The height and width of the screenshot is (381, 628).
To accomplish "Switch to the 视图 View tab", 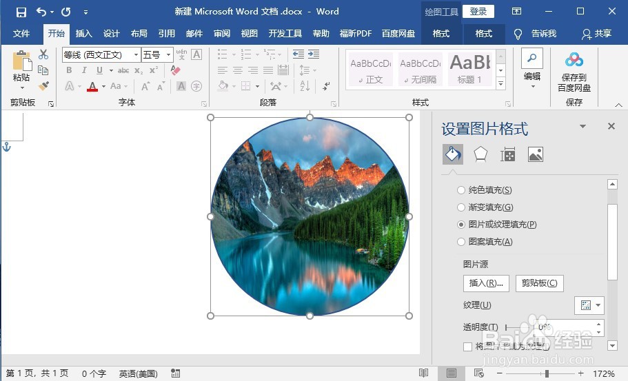I will 249,34.
